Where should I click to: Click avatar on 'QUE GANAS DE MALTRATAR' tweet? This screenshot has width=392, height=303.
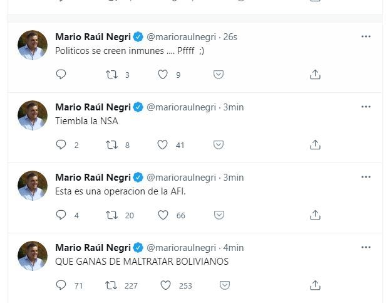pyautogui.click(x=33, y=256)
